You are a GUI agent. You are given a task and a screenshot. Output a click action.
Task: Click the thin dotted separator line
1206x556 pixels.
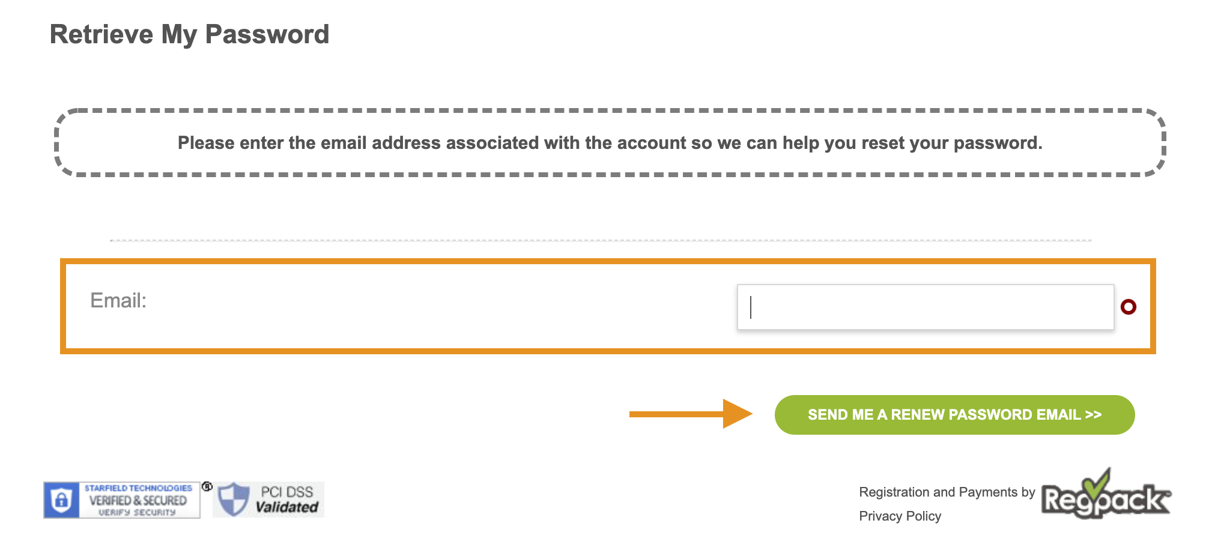pos(601,240)
